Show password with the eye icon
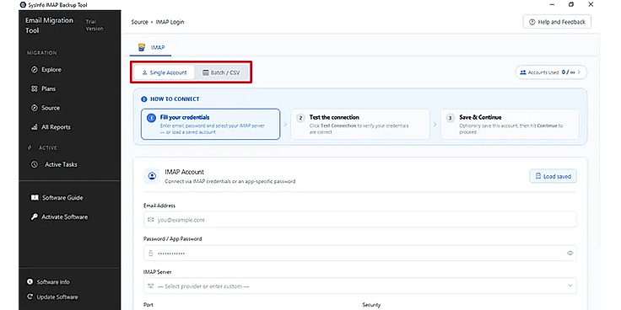This screenshot has width=621, height=310. [x=570, y=253]
